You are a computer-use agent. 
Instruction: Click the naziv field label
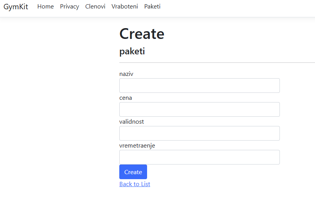tap(126, 74)
